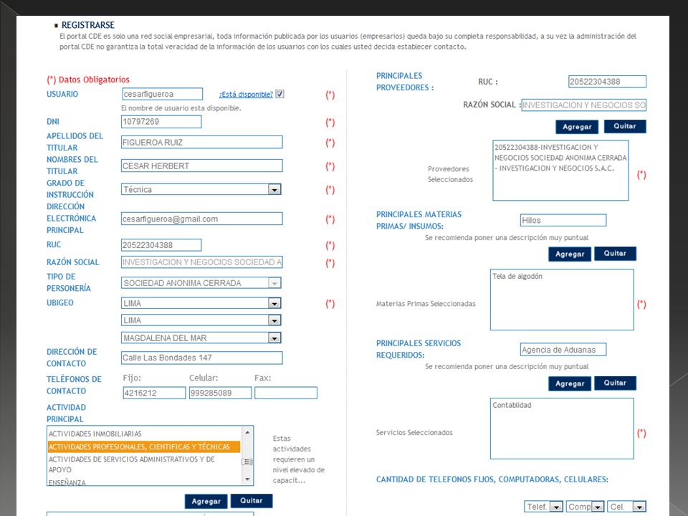The image size is (688, 516).
Task: Click the left Razón Social field
Action: (x=202, y=262)
